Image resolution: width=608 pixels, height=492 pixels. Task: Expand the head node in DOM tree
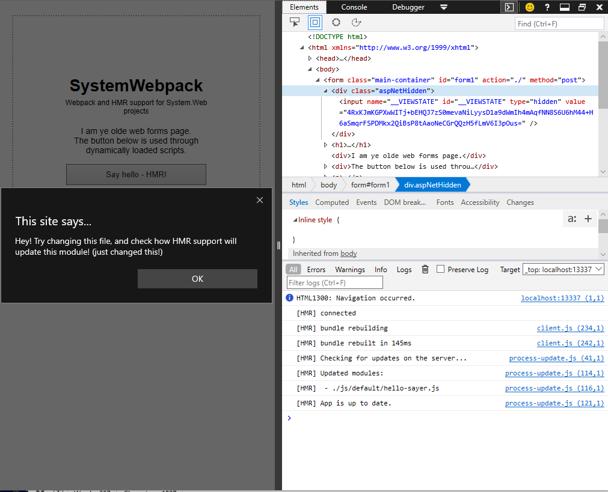(310, 58)
